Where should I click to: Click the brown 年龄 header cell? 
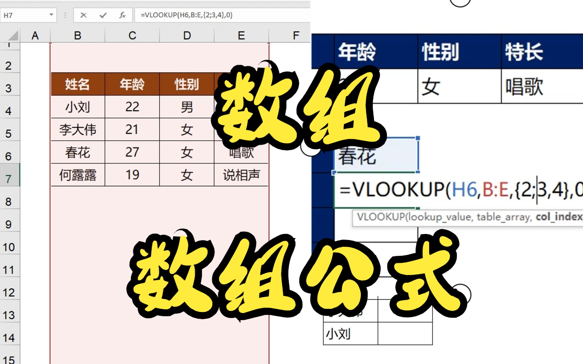tap(132, 84)
